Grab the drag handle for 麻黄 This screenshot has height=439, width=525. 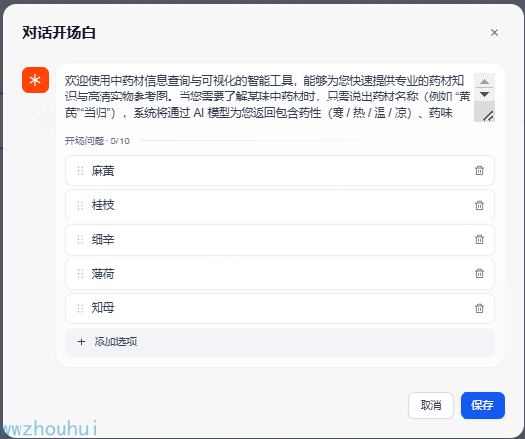click(80, 171)
